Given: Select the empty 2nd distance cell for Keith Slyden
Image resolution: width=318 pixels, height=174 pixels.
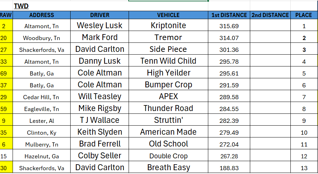Looking at the screenshot, I should (x=270, y=132).
